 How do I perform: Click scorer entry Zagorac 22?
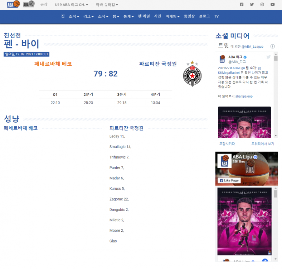point(119,199)
